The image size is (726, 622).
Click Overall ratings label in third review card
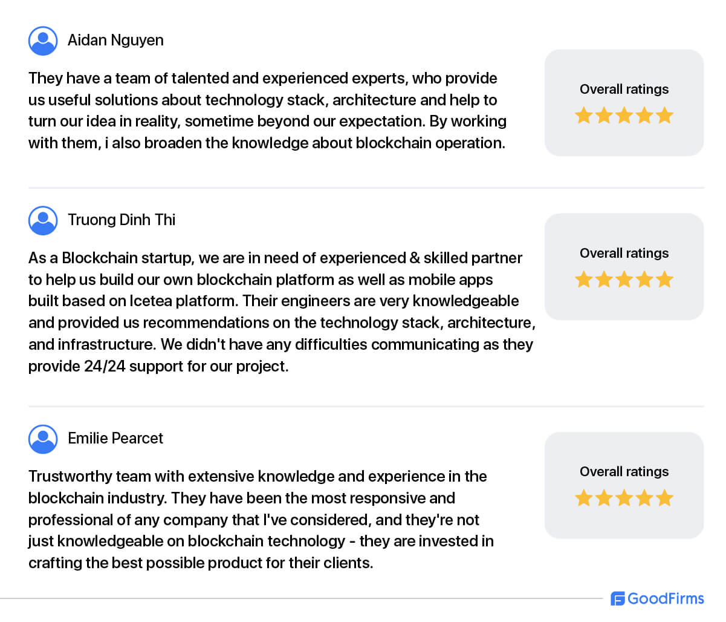coord(624,471)
